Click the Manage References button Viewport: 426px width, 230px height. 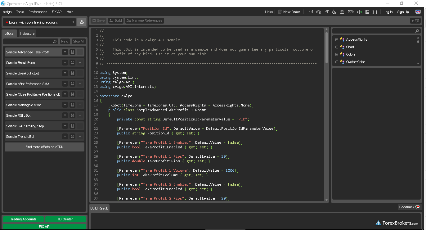(145, 20)
